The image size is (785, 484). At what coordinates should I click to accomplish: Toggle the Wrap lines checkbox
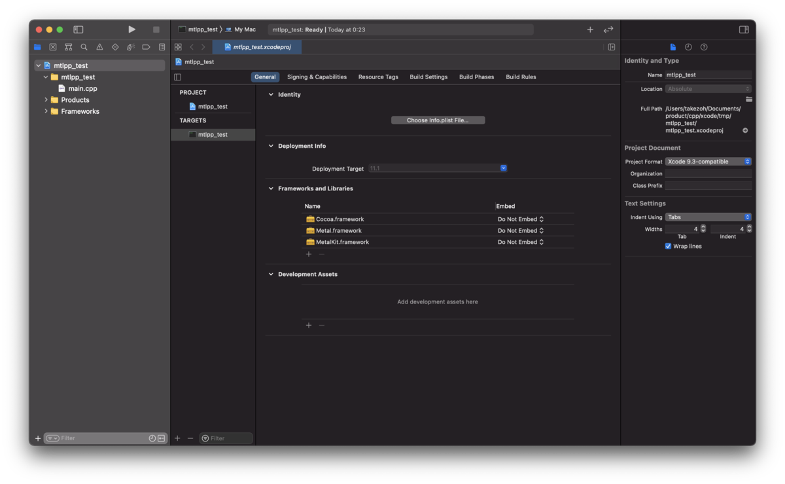tap(668, 246)
